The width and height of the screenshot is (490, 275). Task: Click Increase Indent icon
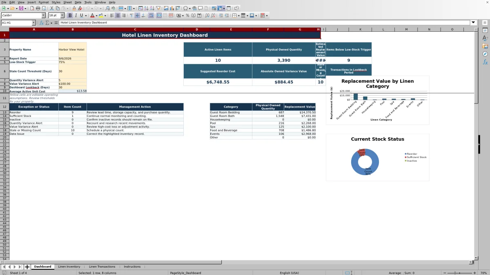tap(221, 15)
